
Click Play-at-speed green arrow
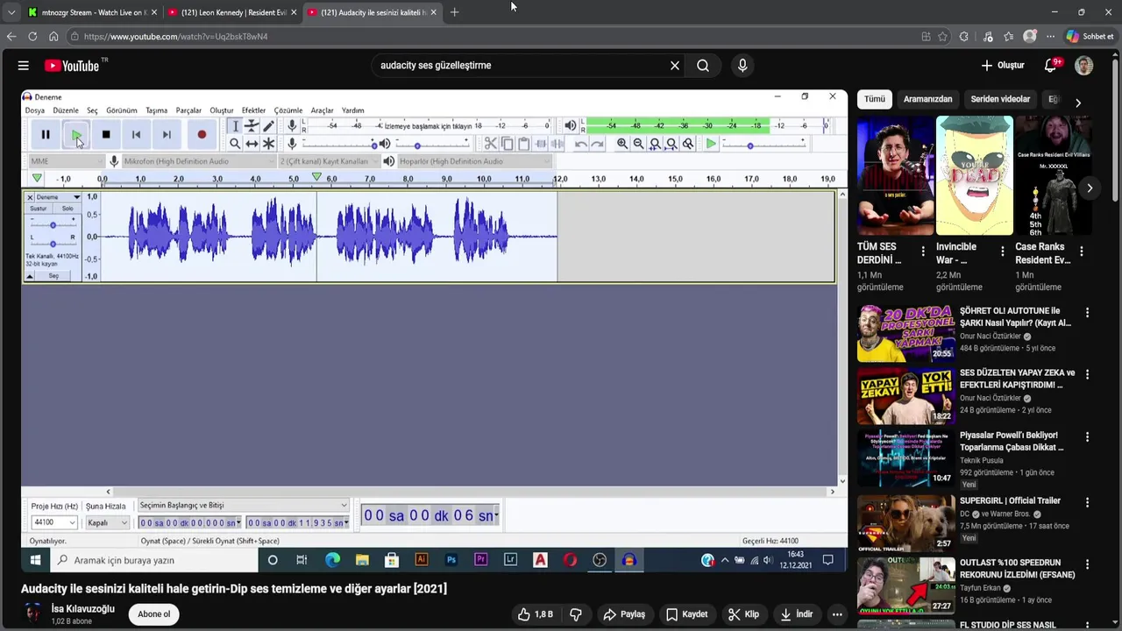tap(711, 144)
